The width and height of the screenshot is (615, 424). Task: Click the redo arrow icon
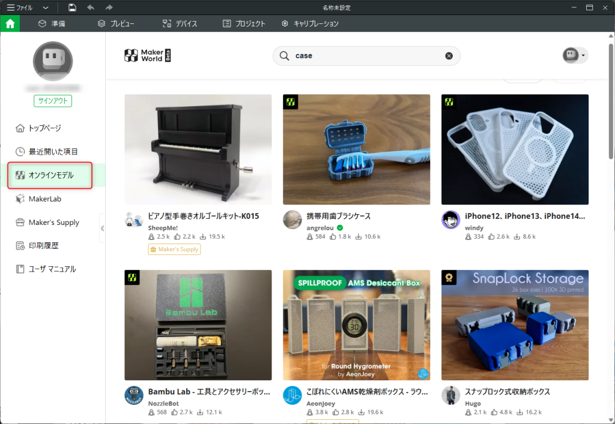[x=109, y=8]
